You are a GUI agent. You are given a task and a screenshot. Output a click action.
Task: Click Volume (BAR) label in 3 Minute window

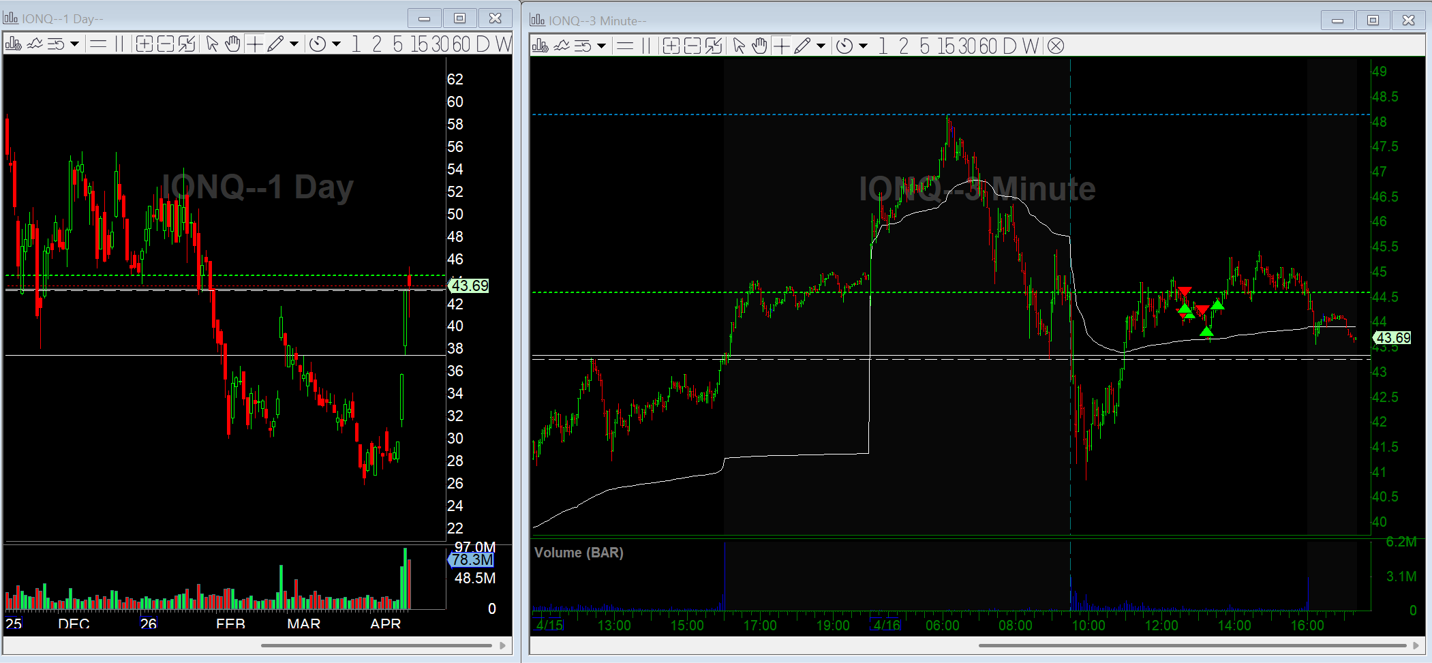[x=579, y=553]
